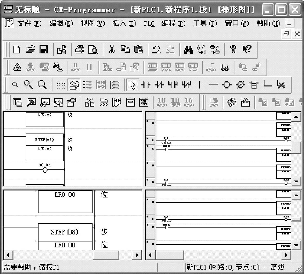Activate the selection arrow mode
The width and height of the screenshot is (304, 274).
tap(132, 84)
